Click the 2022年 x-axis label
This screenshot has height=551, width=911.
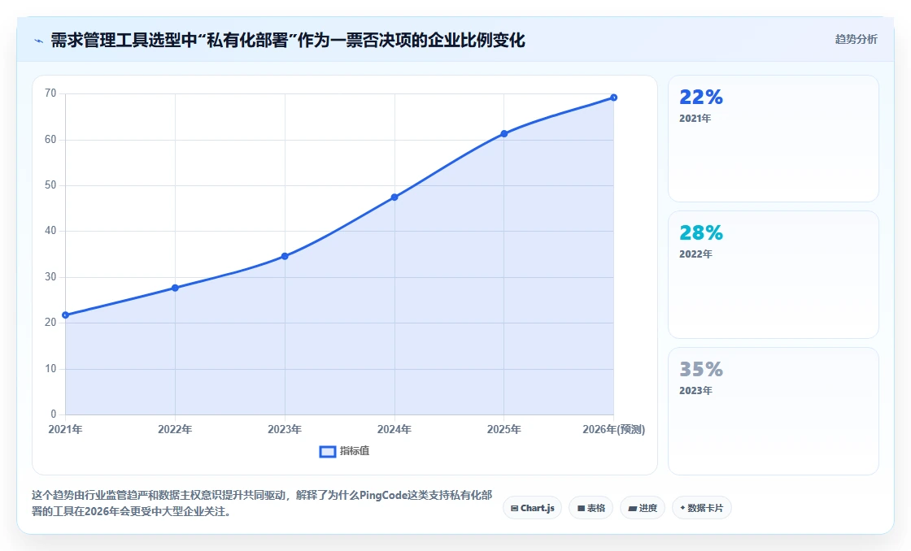coord(175,430)
